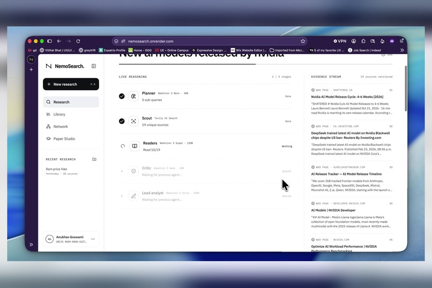Click the Planner completed checkmark
Image resolution: width=432 pixels, height=288 pixels.
pos(122,96)
